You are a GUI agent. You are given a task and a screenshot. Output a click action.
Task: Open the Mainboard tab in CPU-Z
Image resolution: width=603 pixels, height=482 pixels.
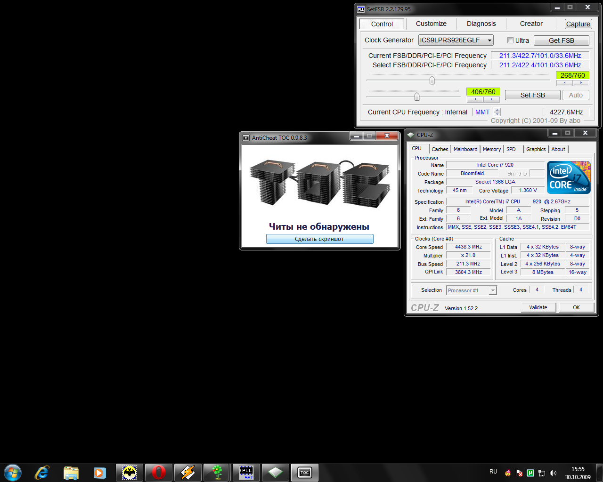click(x=465, y=149)
